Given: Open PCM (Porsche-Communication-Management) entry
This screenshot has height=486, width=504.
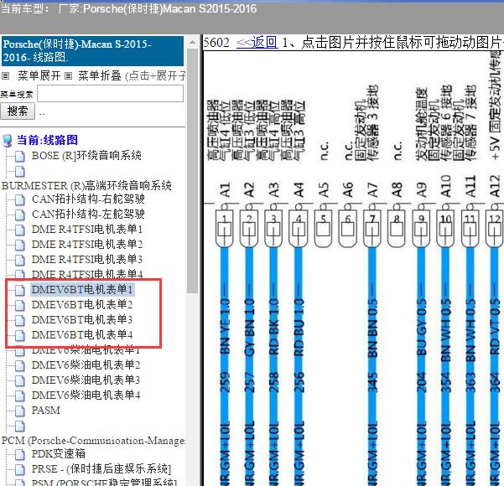Looking at the screenshot, I should [93, 441].
